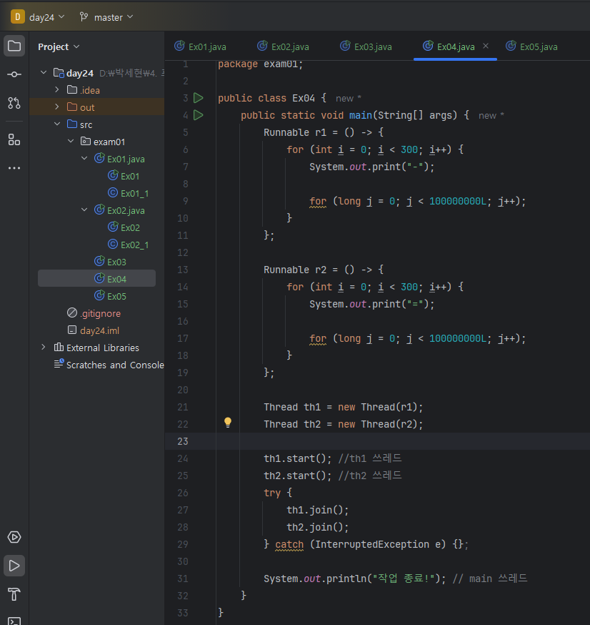The width and height of the screenshot is (590, 625).
Task: Open the Commit tool window icon
Action: (x=14, y=74)
